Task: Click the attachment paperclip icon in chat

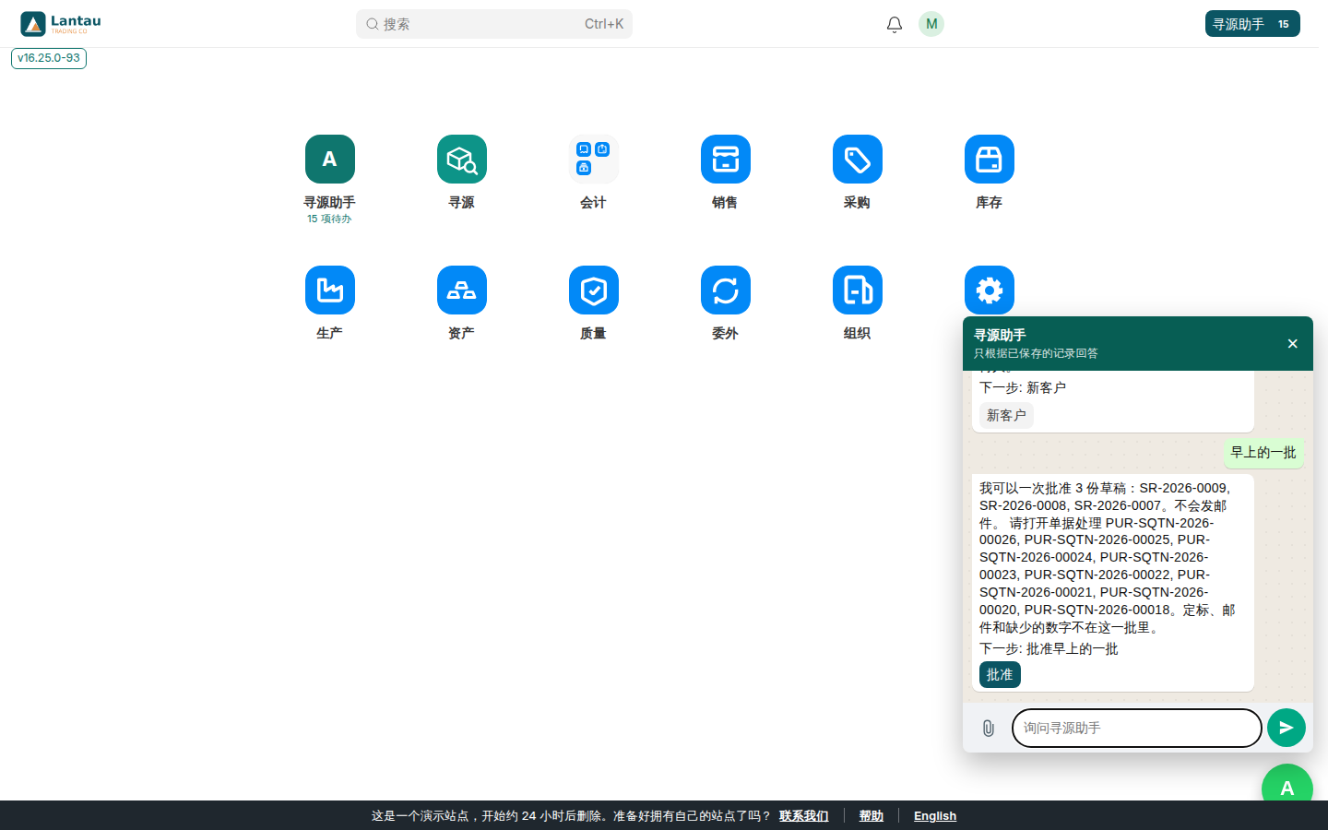Action: coord(988,729)
